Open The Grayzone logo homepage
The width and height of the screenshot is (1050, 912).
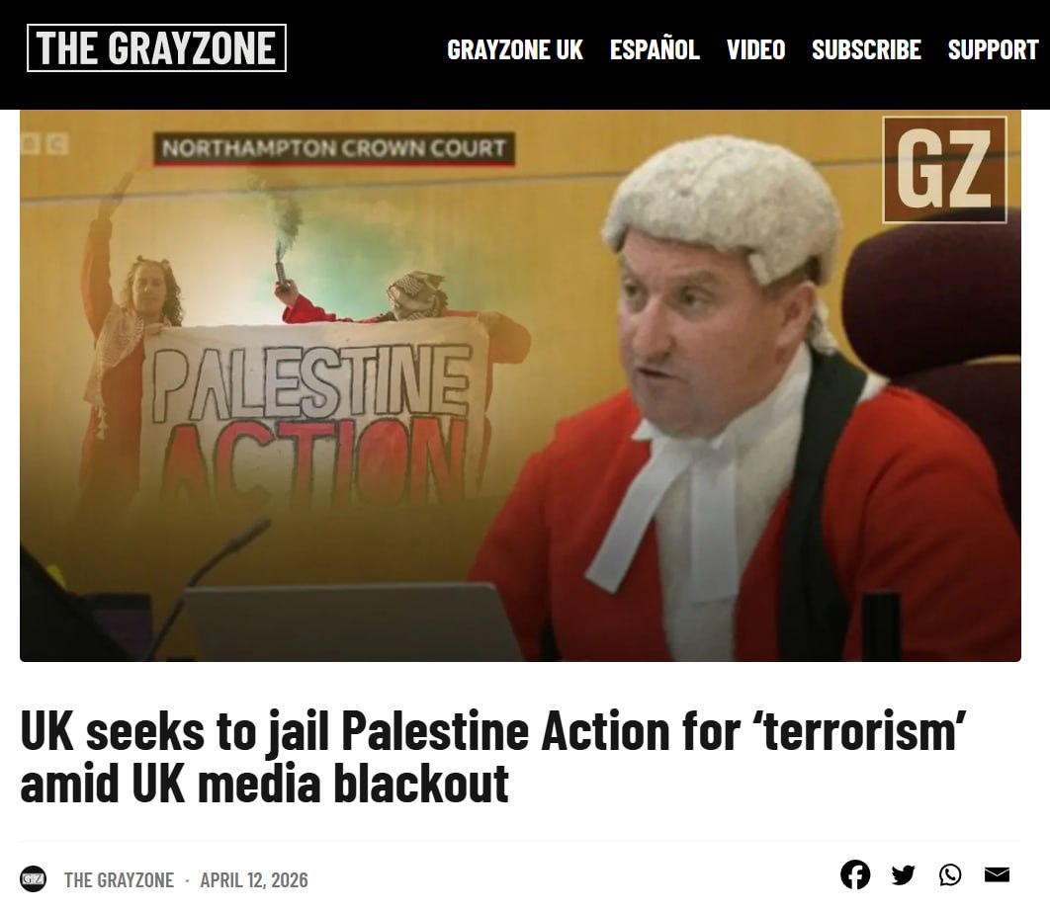[x=156, y=47]
